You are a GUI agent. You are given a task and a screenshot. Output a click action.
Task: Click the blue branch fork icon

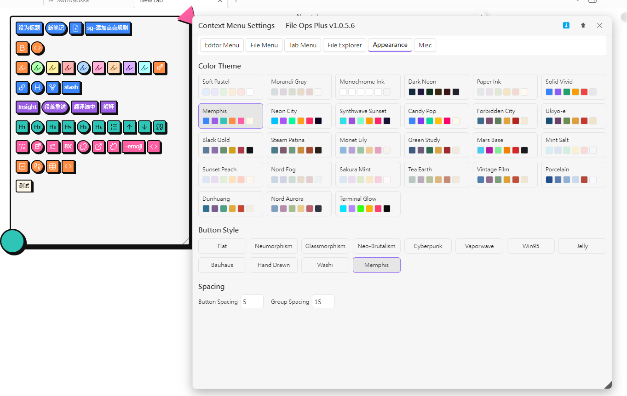click(x=52, y=87)
